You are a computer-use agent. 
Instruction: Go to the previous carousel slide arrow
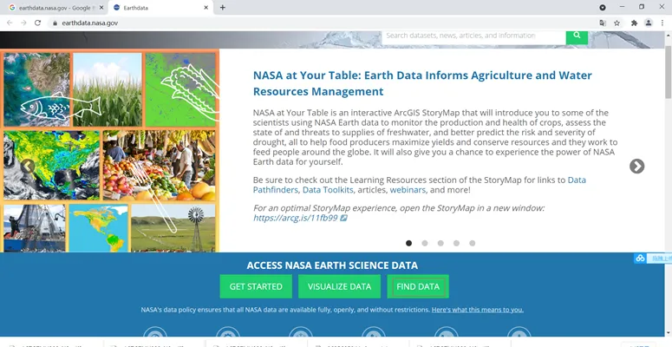[x=28, y=166]
